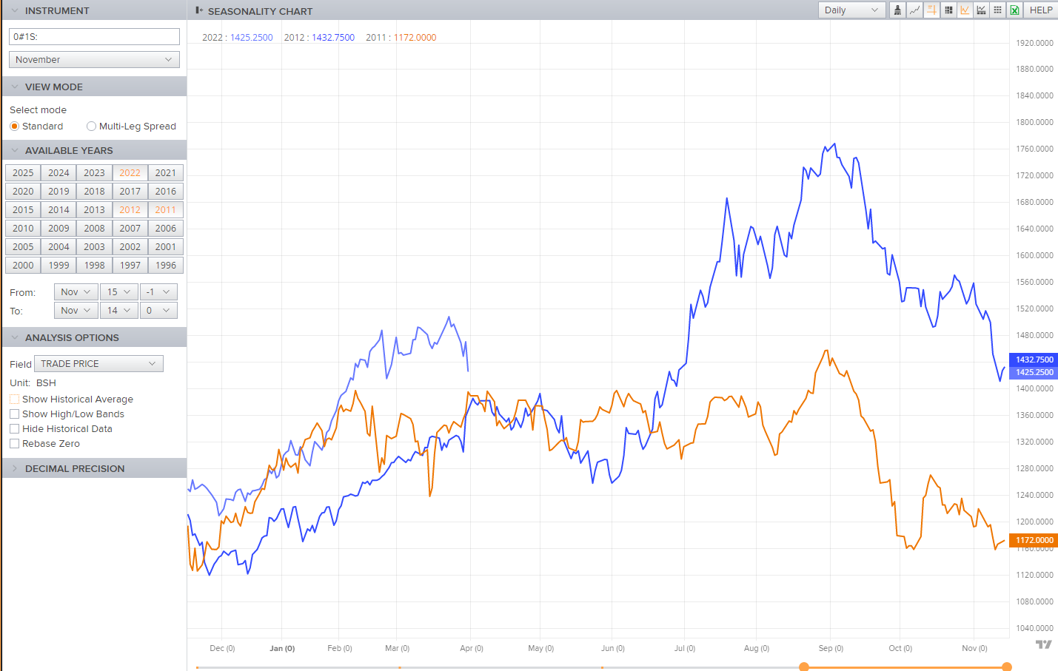1058x671 pixels.
Task: Select year 2013
Action: pyautogui.click(x=94, y=209)
